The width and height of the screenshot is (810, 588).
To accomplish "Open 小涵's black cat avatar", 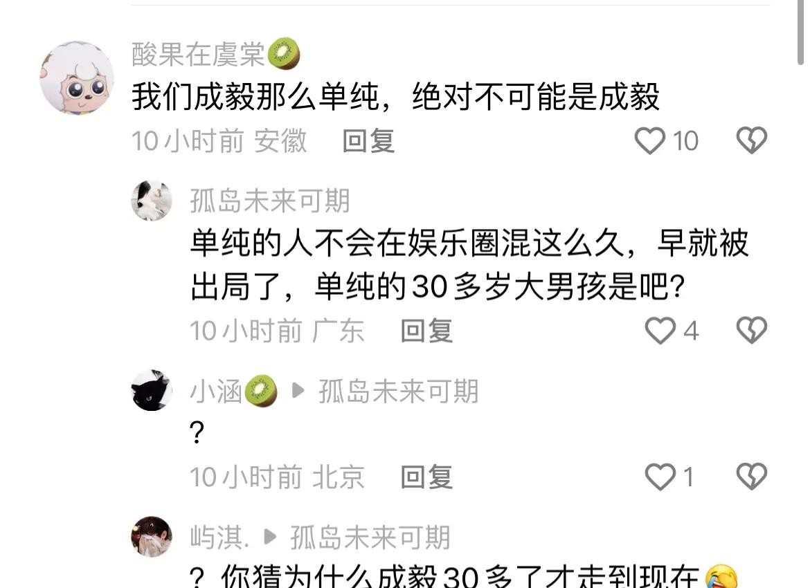I will click(152, 390).
